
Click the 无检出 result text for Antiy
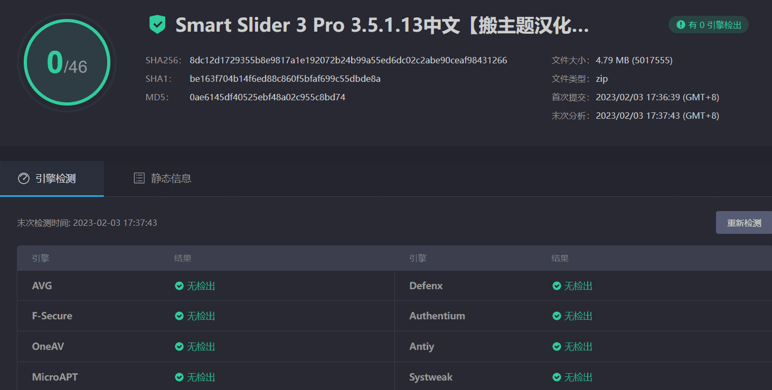tap(578, 347)
